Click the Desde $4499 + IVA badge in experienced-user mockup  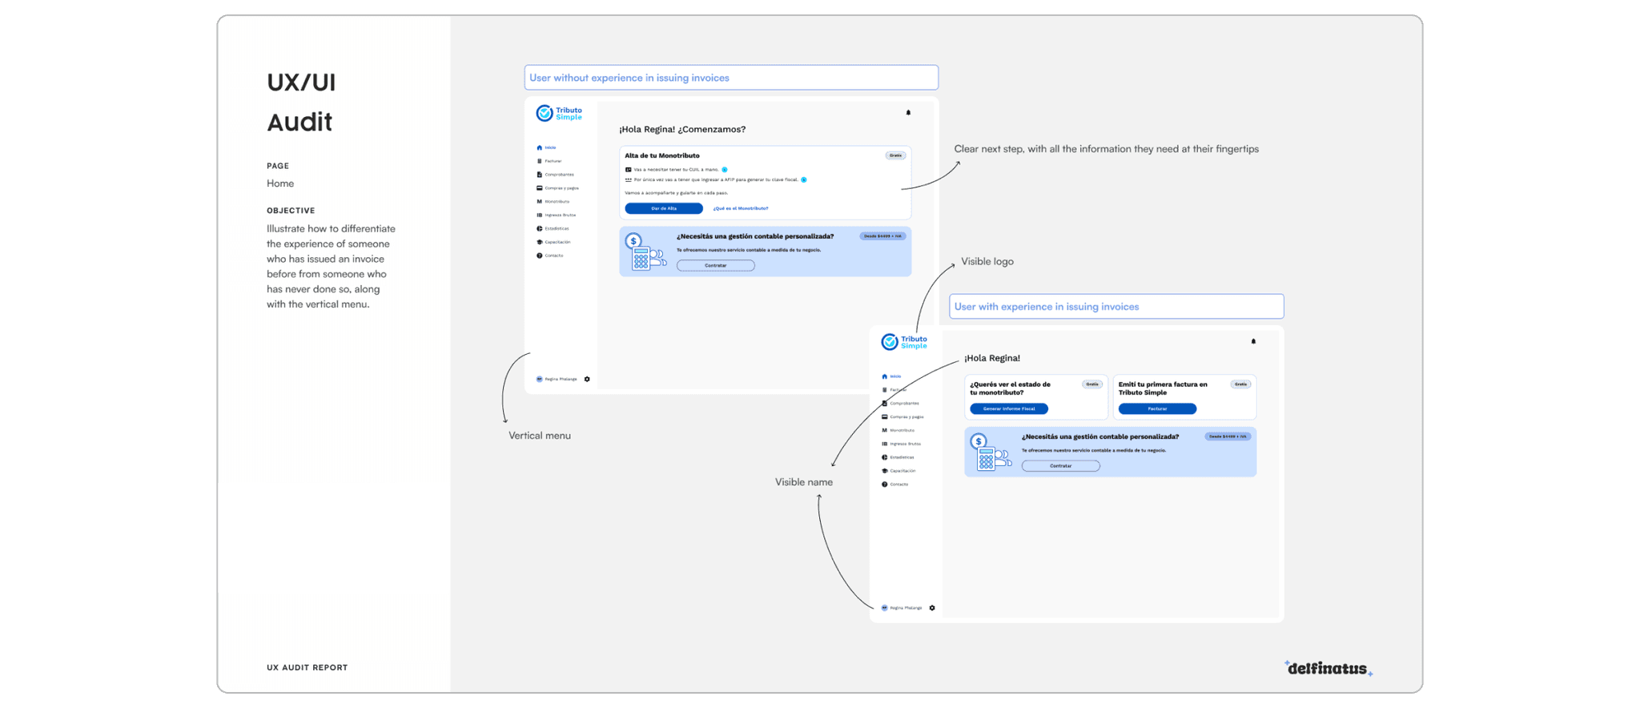pyautogui.click(x=1228, y=436)
